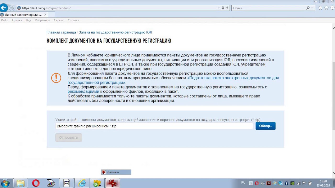Open Favorites star icon
The image size is (335, 188).
click(326, 8)
